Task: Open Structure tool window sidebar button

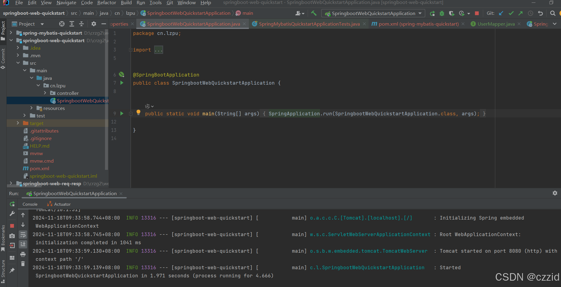Action: (x=3, y=272)
